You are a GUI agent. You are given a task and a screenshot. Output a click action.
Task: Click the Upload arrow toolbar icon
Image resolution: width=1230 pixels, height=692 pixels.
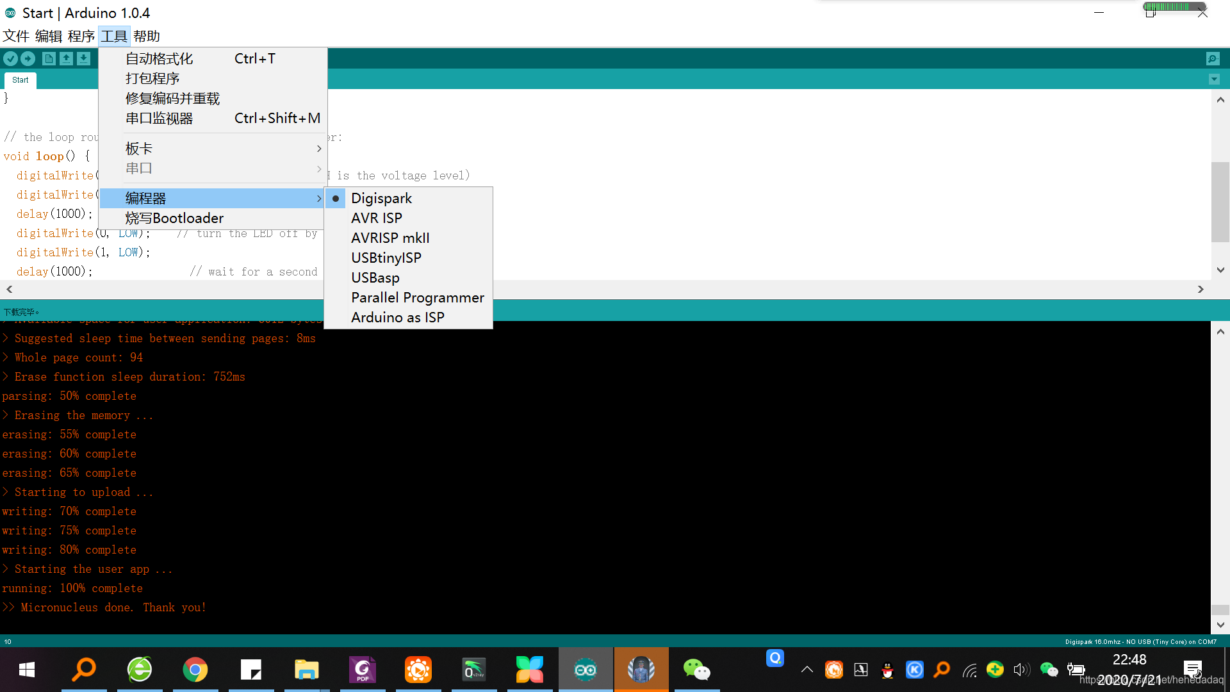pyautogui.click(x=28, y=58)
